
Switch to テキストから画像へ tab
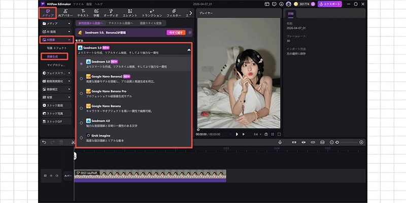coord(121,23)
